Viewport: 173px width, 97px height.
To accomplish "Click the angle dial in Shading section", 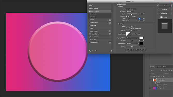I will 128,29.
